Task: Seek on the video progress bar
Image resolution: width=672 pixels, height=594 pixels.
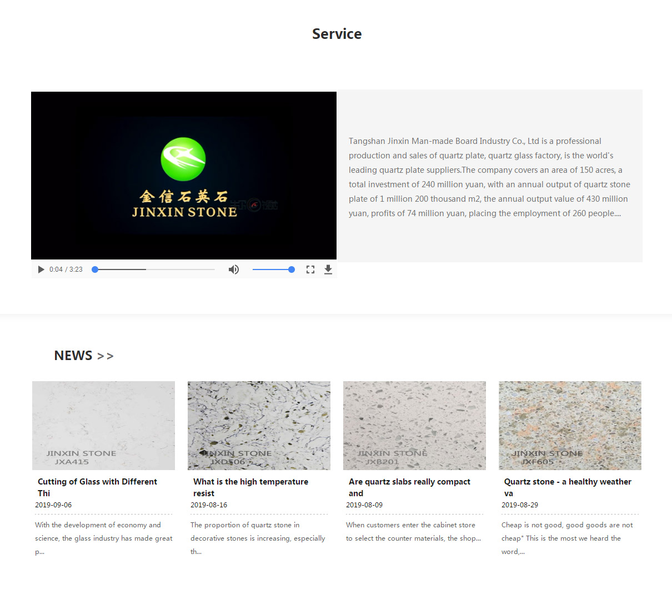Action: (153, 269)
